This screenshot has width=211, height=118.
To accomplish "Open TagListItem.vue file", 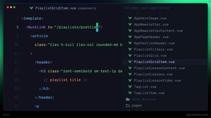I will [x=149, y=93].
